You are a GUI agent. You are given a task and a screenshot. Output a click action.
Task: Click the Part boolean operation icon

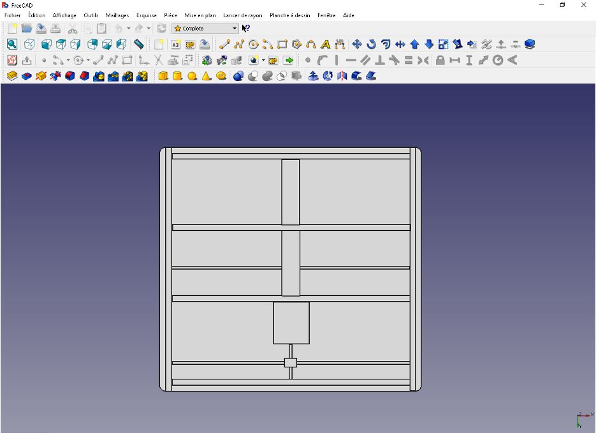click(238, 76)
